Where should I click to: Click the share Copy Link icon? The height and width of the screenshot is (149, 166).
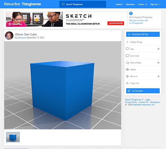127,83
